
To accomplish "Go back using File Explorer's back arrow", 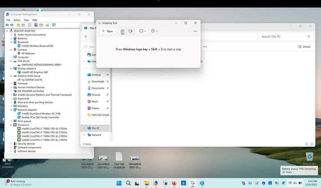I will click(86, 37).
